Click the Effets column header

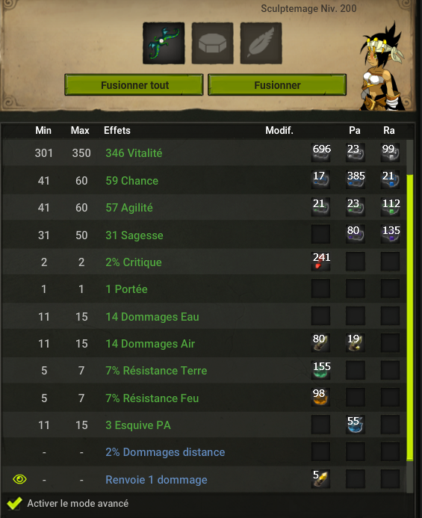[x=117, y=130]
